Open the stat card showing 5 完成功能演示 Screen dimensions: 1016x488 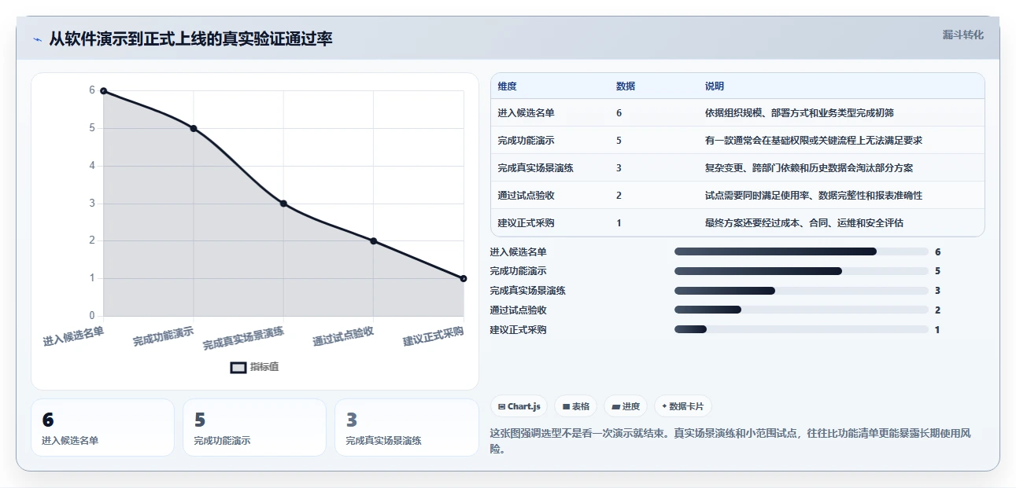[254, 427]
